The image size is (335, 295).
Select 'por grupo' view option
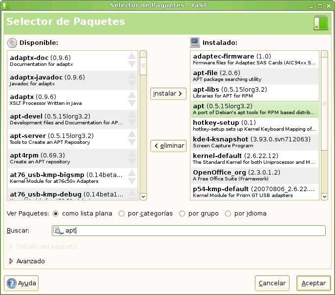[x=182, y=214]
